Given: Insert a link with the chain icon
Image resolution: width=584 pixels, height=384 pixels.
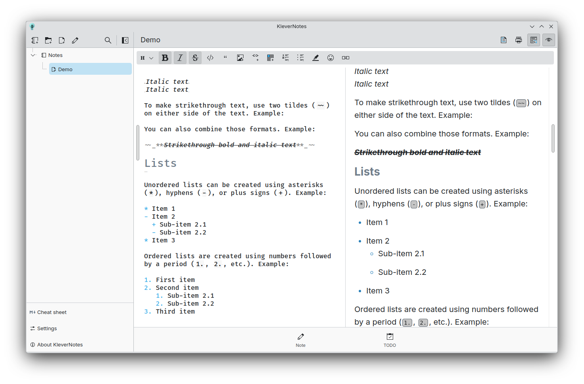Looking at the screenshot, I should [346, 57].
